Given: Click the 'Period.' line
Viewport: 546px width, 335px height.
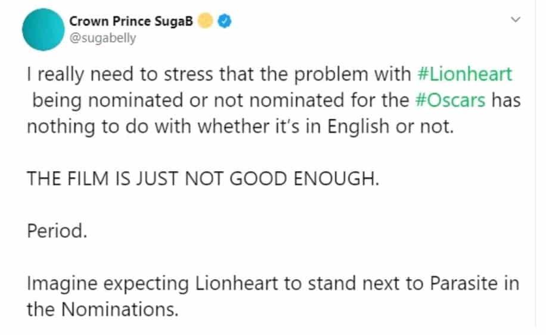Looking at the screenshot, I should pos(57,231).
